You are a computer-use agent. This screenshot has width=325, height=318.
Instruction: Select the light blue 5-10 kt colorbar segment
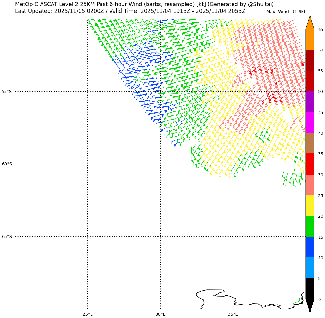tap(310, 268)
